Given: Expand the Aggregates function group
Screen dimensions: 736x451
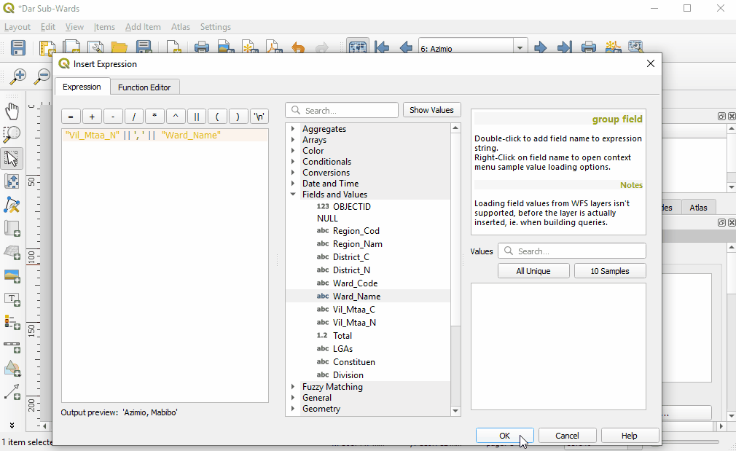Looking at the screenshot, I should [x=294, y=129].
